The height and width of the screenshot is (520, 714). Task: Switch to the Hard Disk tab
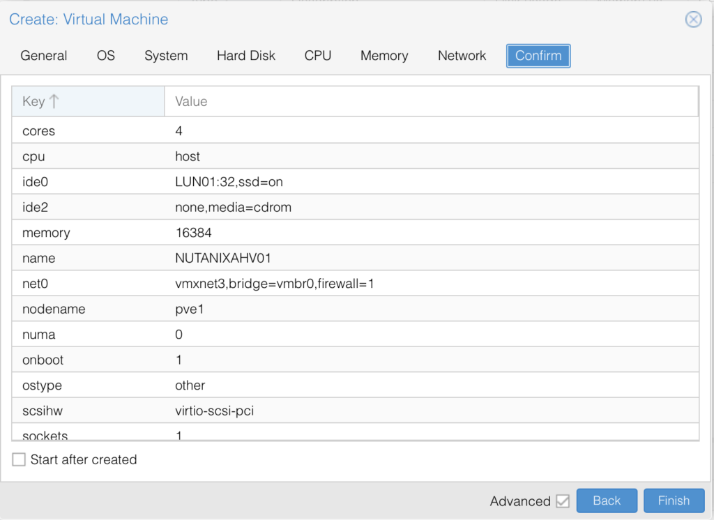pyautogui.click(x=245, y=56)
